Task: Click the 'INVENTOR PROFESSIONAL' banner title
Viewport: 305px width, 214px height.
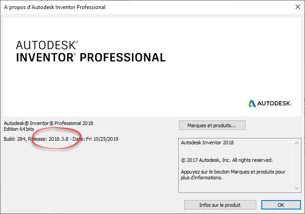Action: (x=91, y=58)
